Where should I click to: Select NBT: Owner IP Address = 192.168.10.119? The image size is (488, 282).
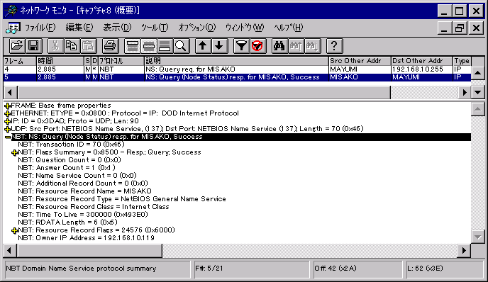(87, 238)
